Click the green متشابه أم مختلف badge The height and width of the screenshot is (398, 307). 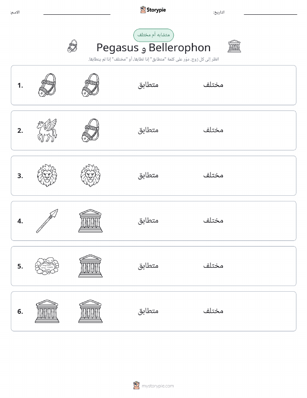(153, 35)
